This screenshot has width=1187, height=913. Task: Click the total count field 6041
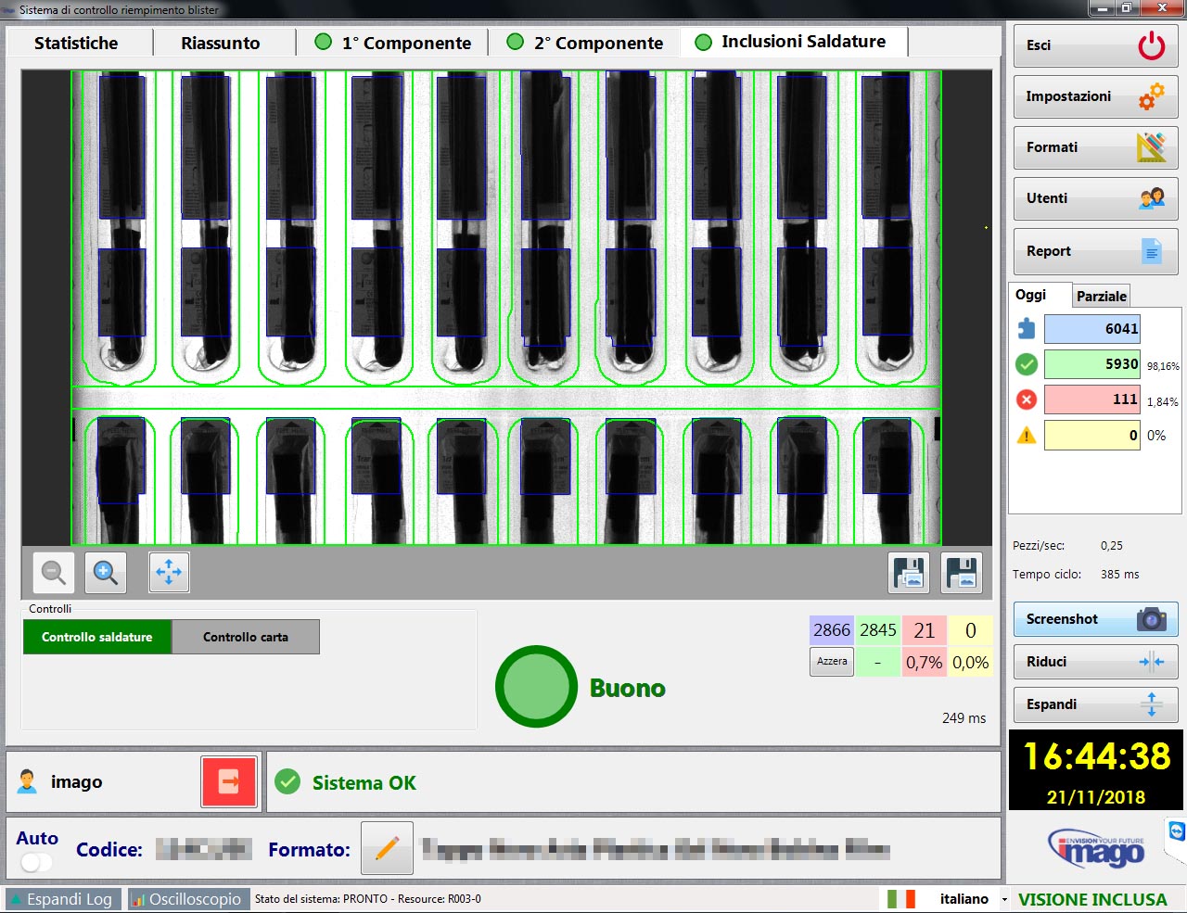click(x=1092, y=329)
